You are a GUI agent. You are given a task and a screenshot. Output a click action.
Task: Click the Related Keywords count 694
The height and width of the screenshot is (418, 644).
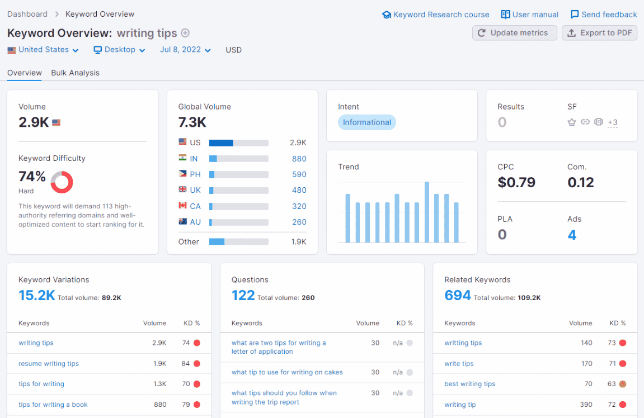point(458,296)
